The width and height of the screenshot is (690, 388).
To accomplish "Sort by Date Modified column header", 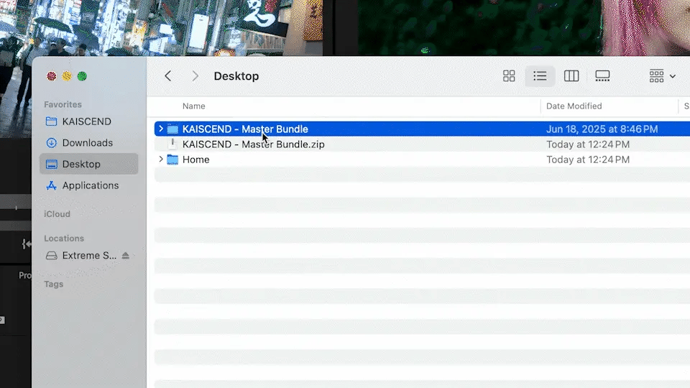I will (574, 106).
